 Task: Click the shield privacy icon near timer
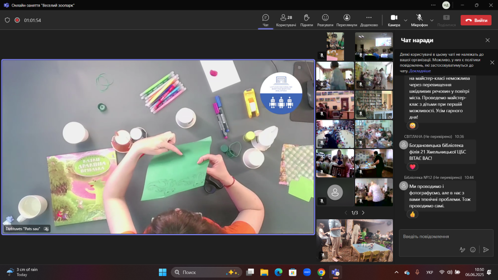click(7, 20)
